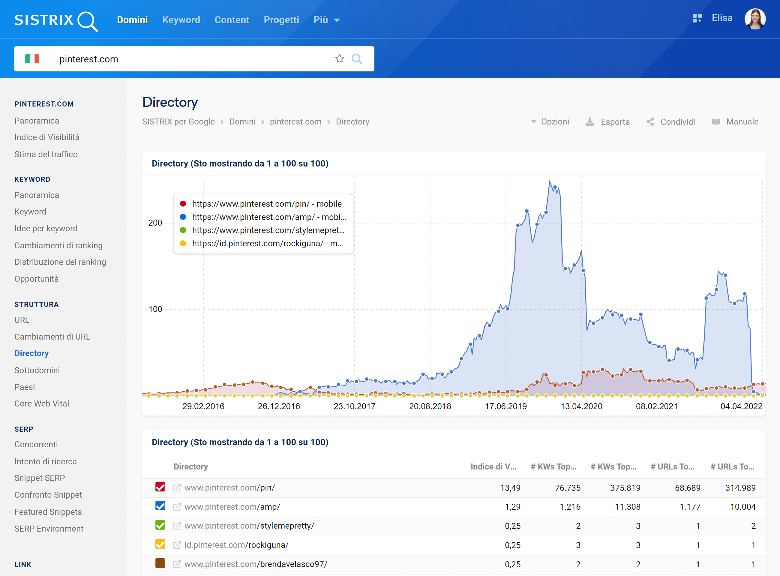
Task: Open Featured Snippets in sidebar
Action: click(48, 512)
